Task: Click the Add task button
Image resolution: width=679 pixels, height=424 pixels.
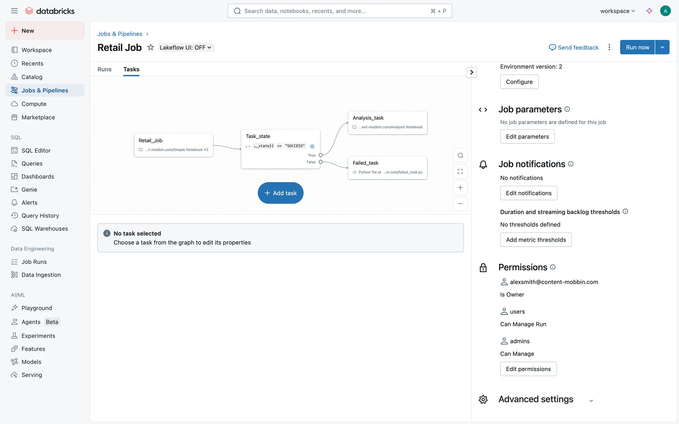Action: (x=280, y=193)
